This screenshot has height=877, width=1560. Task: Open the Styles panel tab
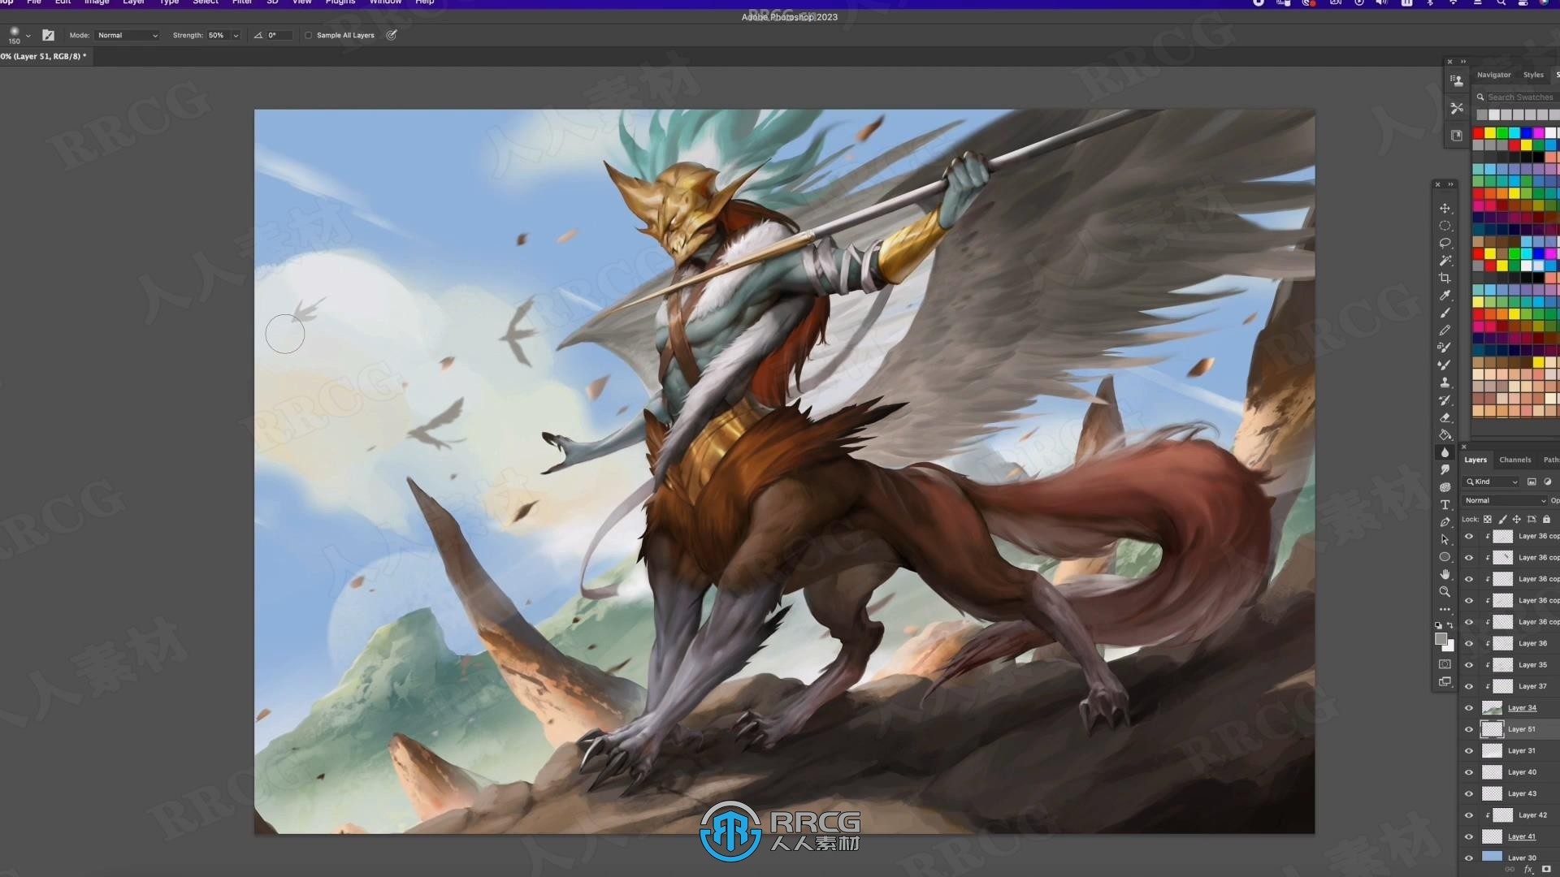click(1533, 75)
